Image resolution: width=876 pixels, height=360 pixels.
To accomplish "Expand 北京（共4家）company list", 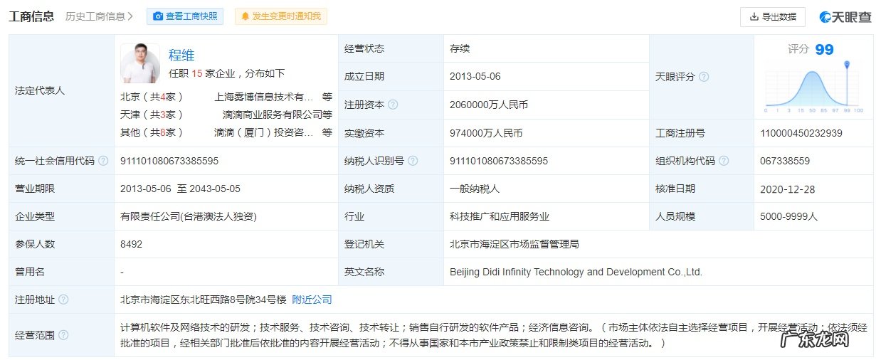I will pos(152,97).
